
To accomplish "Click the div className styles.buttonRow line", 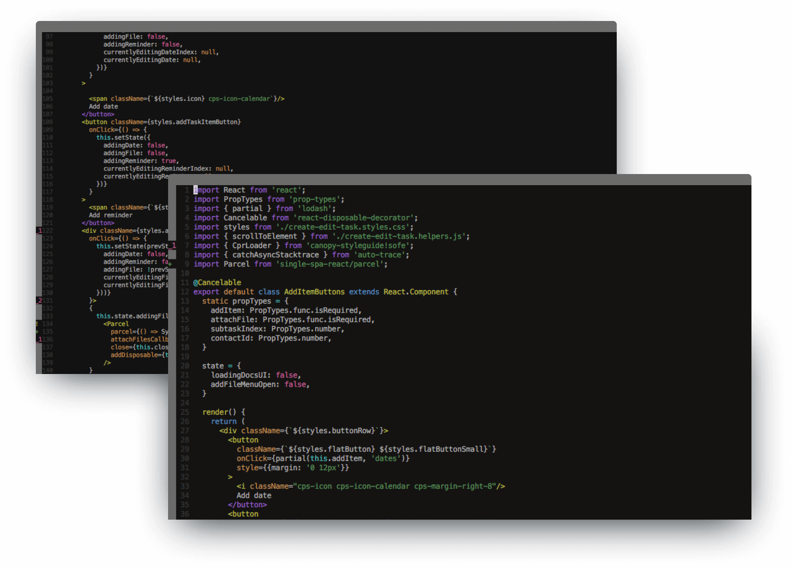I will click(x=304, y=431).
